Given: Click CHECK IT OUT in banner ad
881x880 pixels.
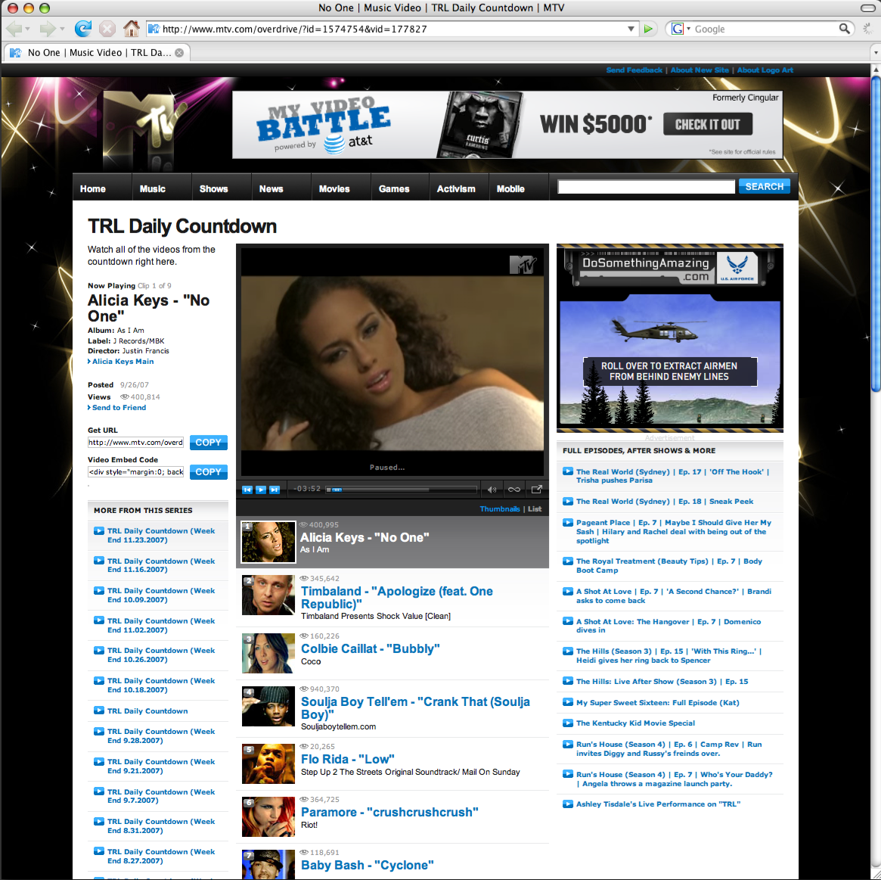Looking at the screenshot, I should 708,124.
